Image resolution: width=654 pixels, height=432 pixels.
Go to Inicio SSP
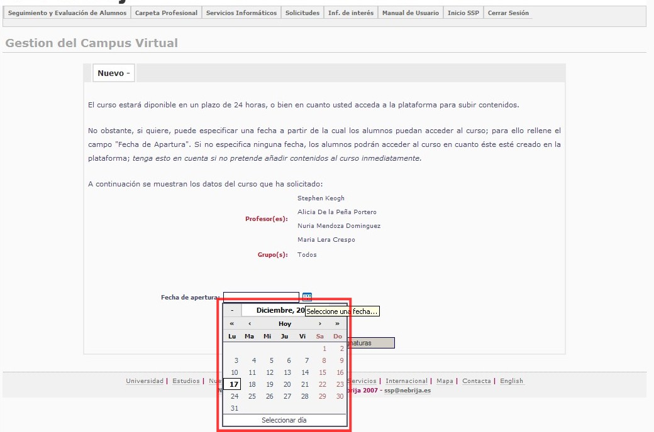point(463,13)
